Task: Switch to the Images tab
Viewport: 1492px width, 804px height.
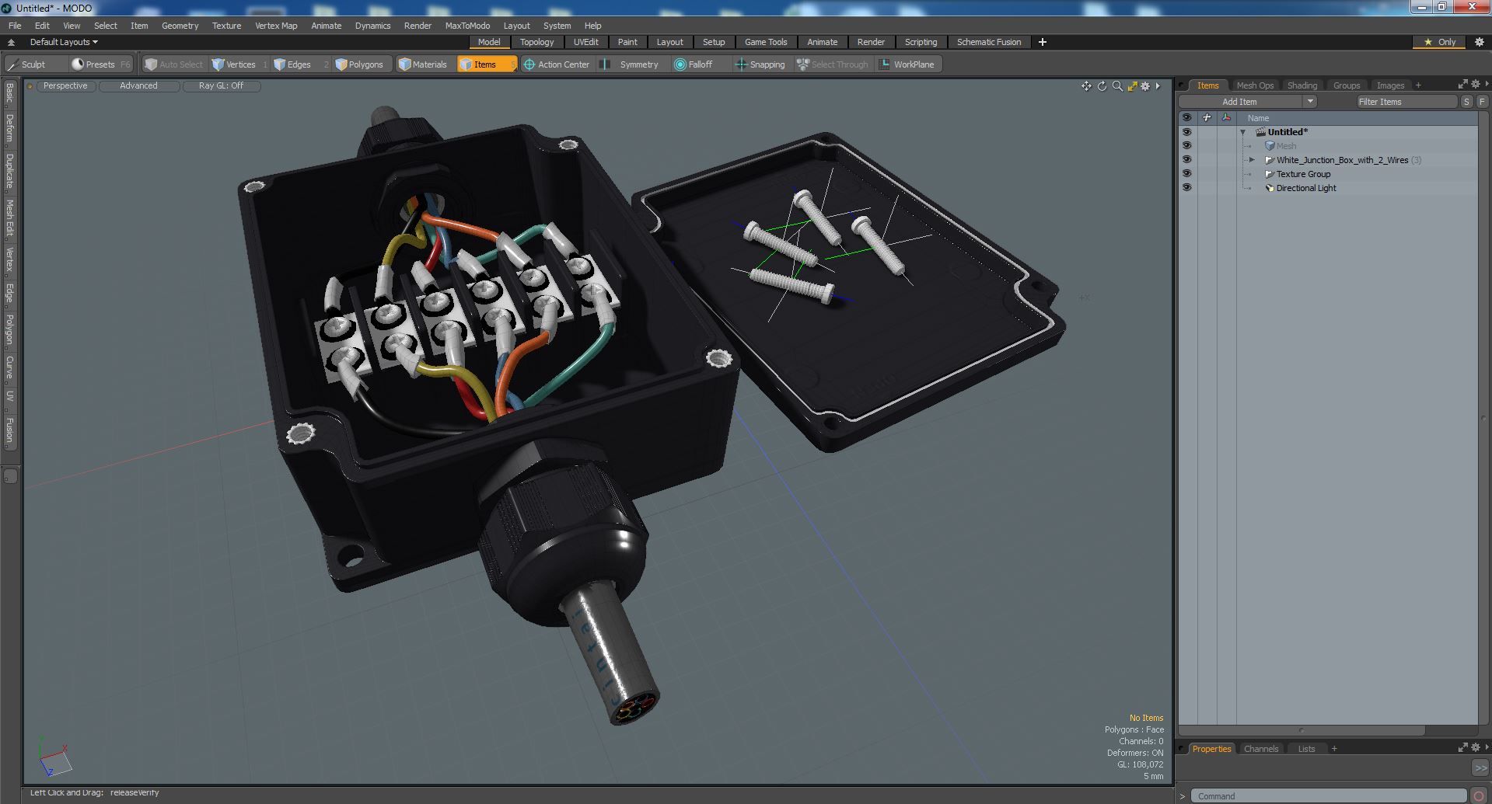Action: (x=1391, y=85)
